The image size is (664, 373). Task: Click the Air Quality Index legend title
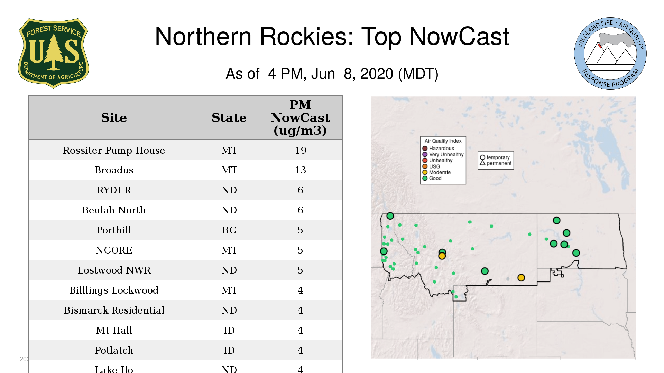coord(443,141)
